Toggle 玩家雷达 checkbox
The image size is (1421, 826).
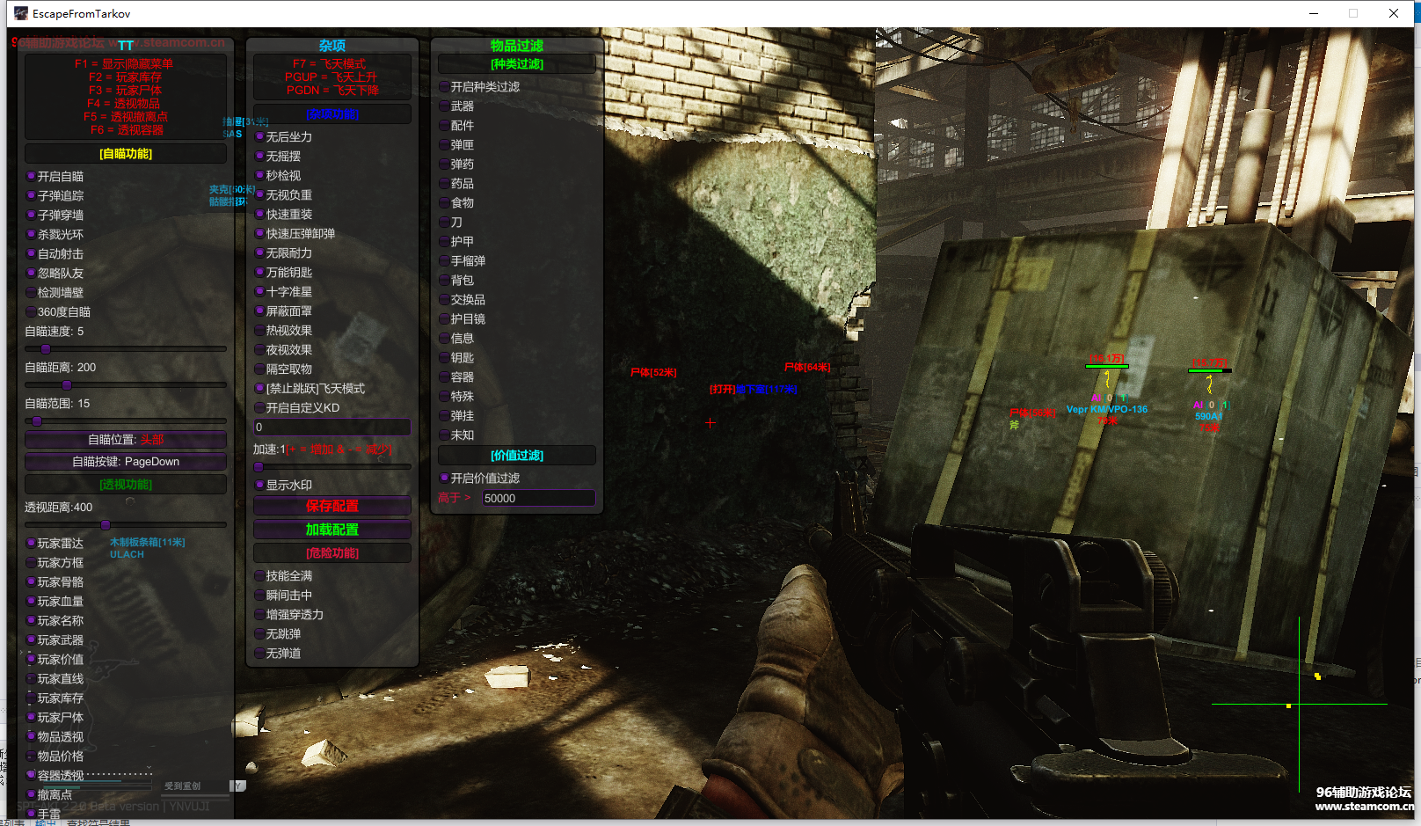(x=32, y=543)
